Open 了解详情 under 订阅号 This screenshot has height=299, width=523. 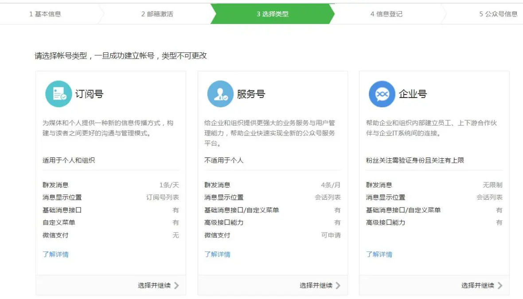[x=55, y=255]
